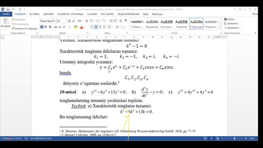The image size is (263, 148).
Task: Click the clear formatting eraser icon
Action: 87,21
